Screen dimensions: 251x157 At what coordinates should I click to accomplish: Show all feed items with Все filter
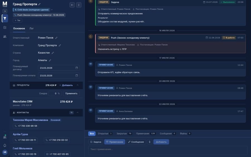point(92,134)
